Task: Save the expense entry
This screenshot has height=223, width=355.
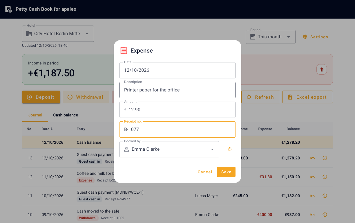Action: point(226,172)
